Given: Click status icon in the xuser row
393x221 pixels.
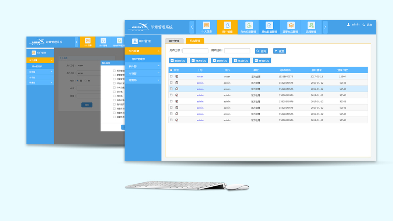Looking at the screenshot, I should [x=177, y=76].
